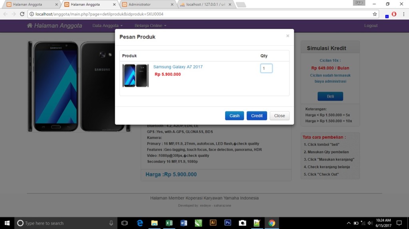
Task: Open the green app icon beside Word in taskbar
Action: coord(198,223)
